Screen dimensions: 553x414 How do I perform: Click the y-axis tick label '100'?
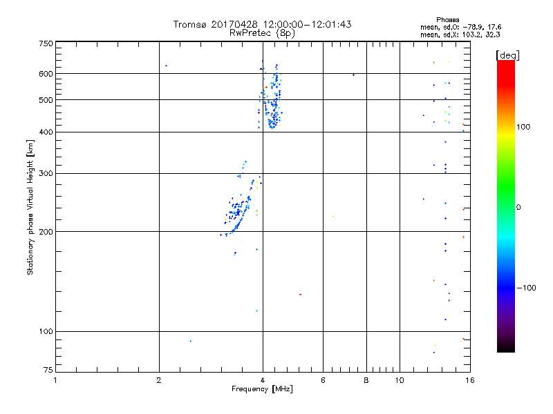pos(46,332)
